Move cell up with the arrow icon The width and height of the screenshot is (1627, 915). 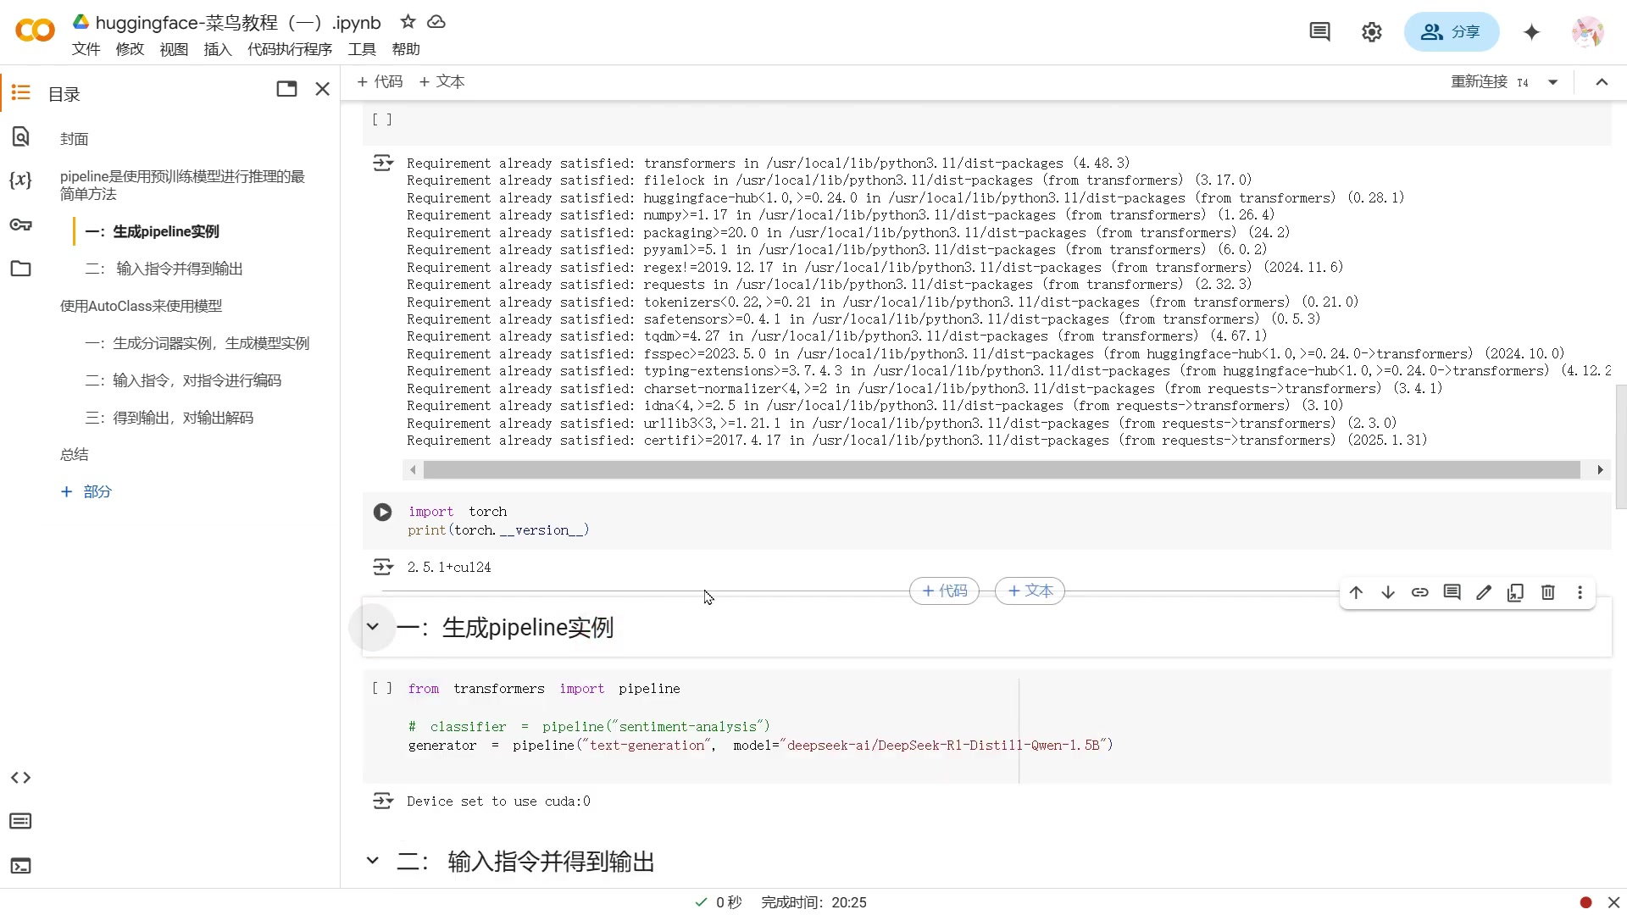1356,592
